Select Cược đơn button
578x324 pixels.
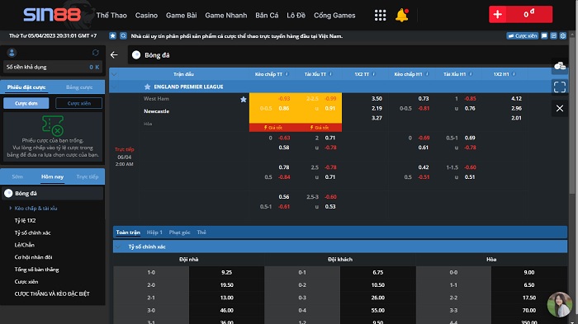click(x=26, y=103)
